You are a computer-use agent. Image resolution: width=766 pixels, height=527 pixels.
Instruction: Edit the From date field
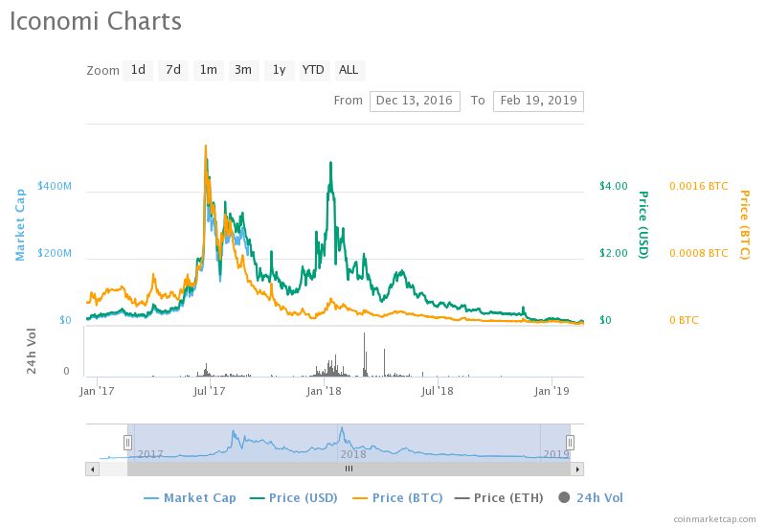click(x=415, y=101)
